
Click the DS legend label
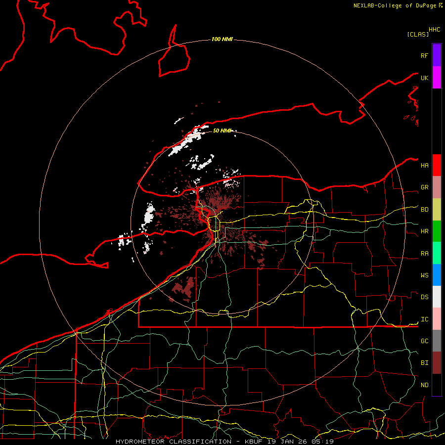click(x=424, y=297)
